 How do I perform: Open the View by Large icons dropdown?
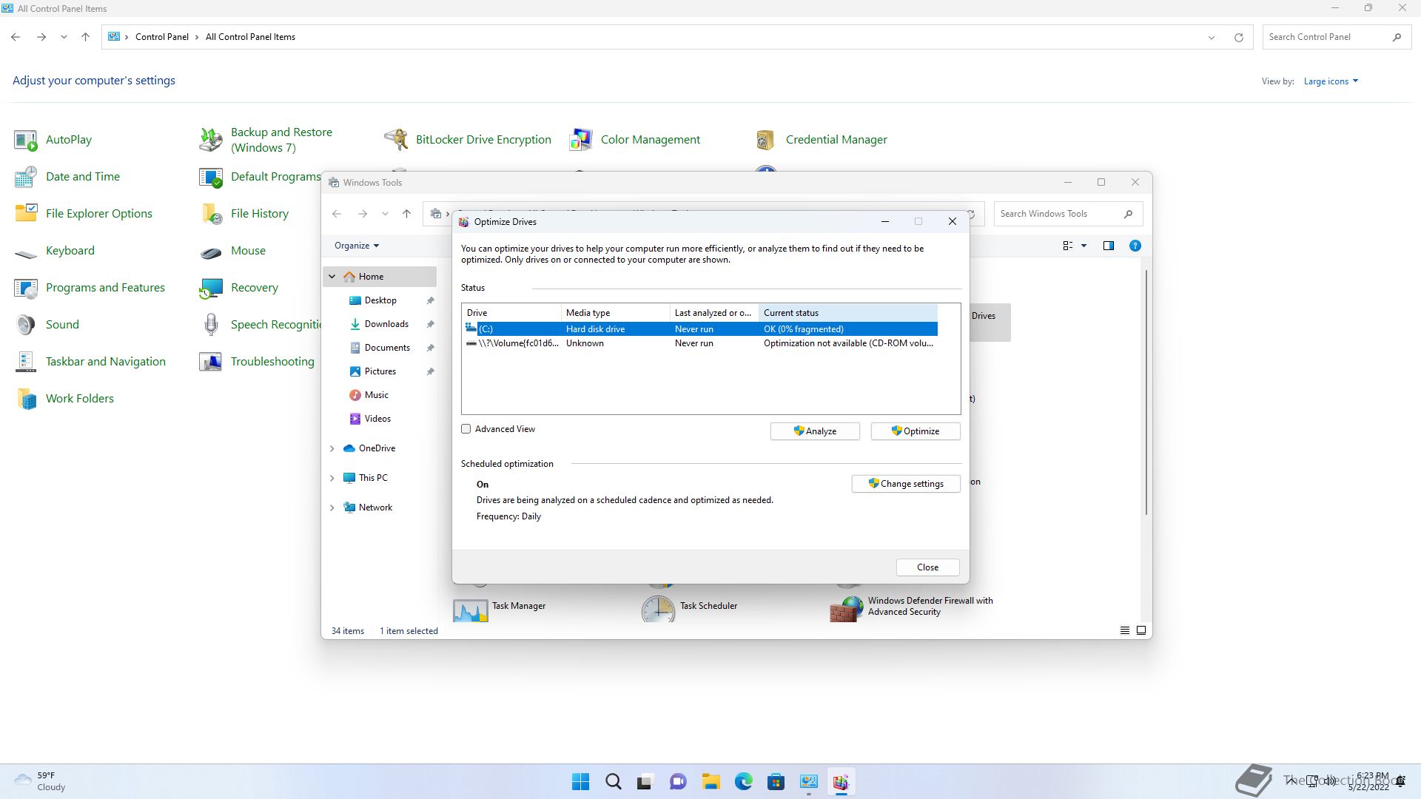click(1331, 81)
